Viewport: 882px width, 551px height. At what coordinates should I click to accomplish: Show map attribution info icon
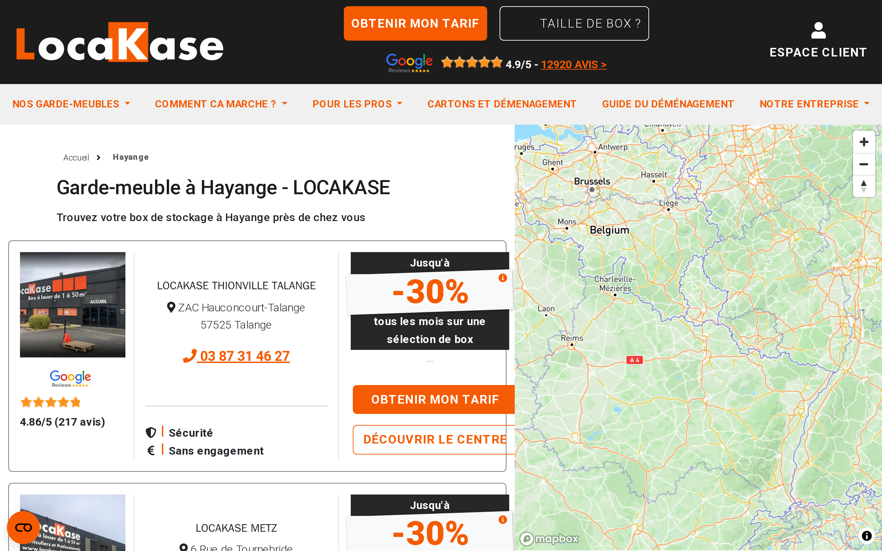coord(867,536)
